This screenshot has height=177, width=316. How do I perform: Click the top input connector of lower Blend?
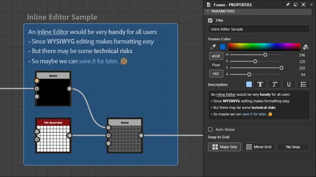(108, 128)
